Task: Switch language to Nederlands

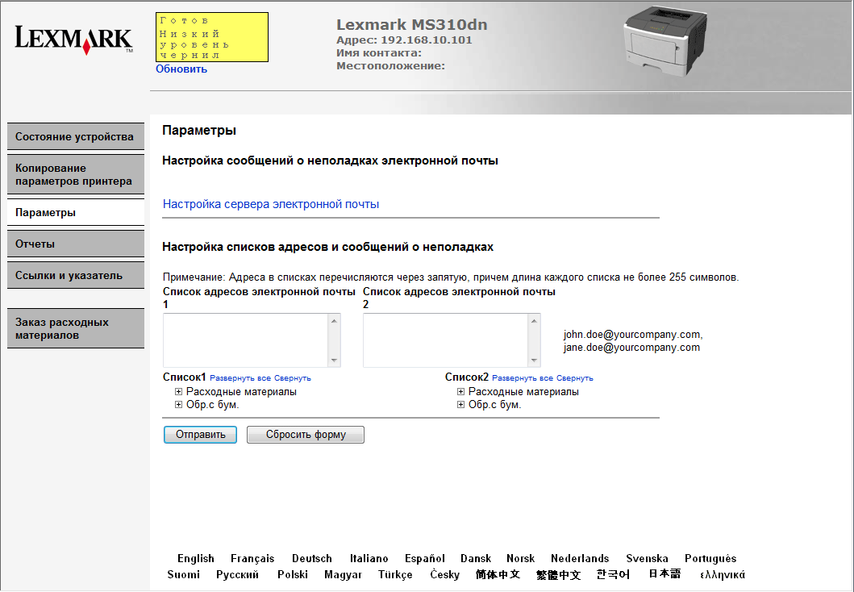Action: pos(580,559)
